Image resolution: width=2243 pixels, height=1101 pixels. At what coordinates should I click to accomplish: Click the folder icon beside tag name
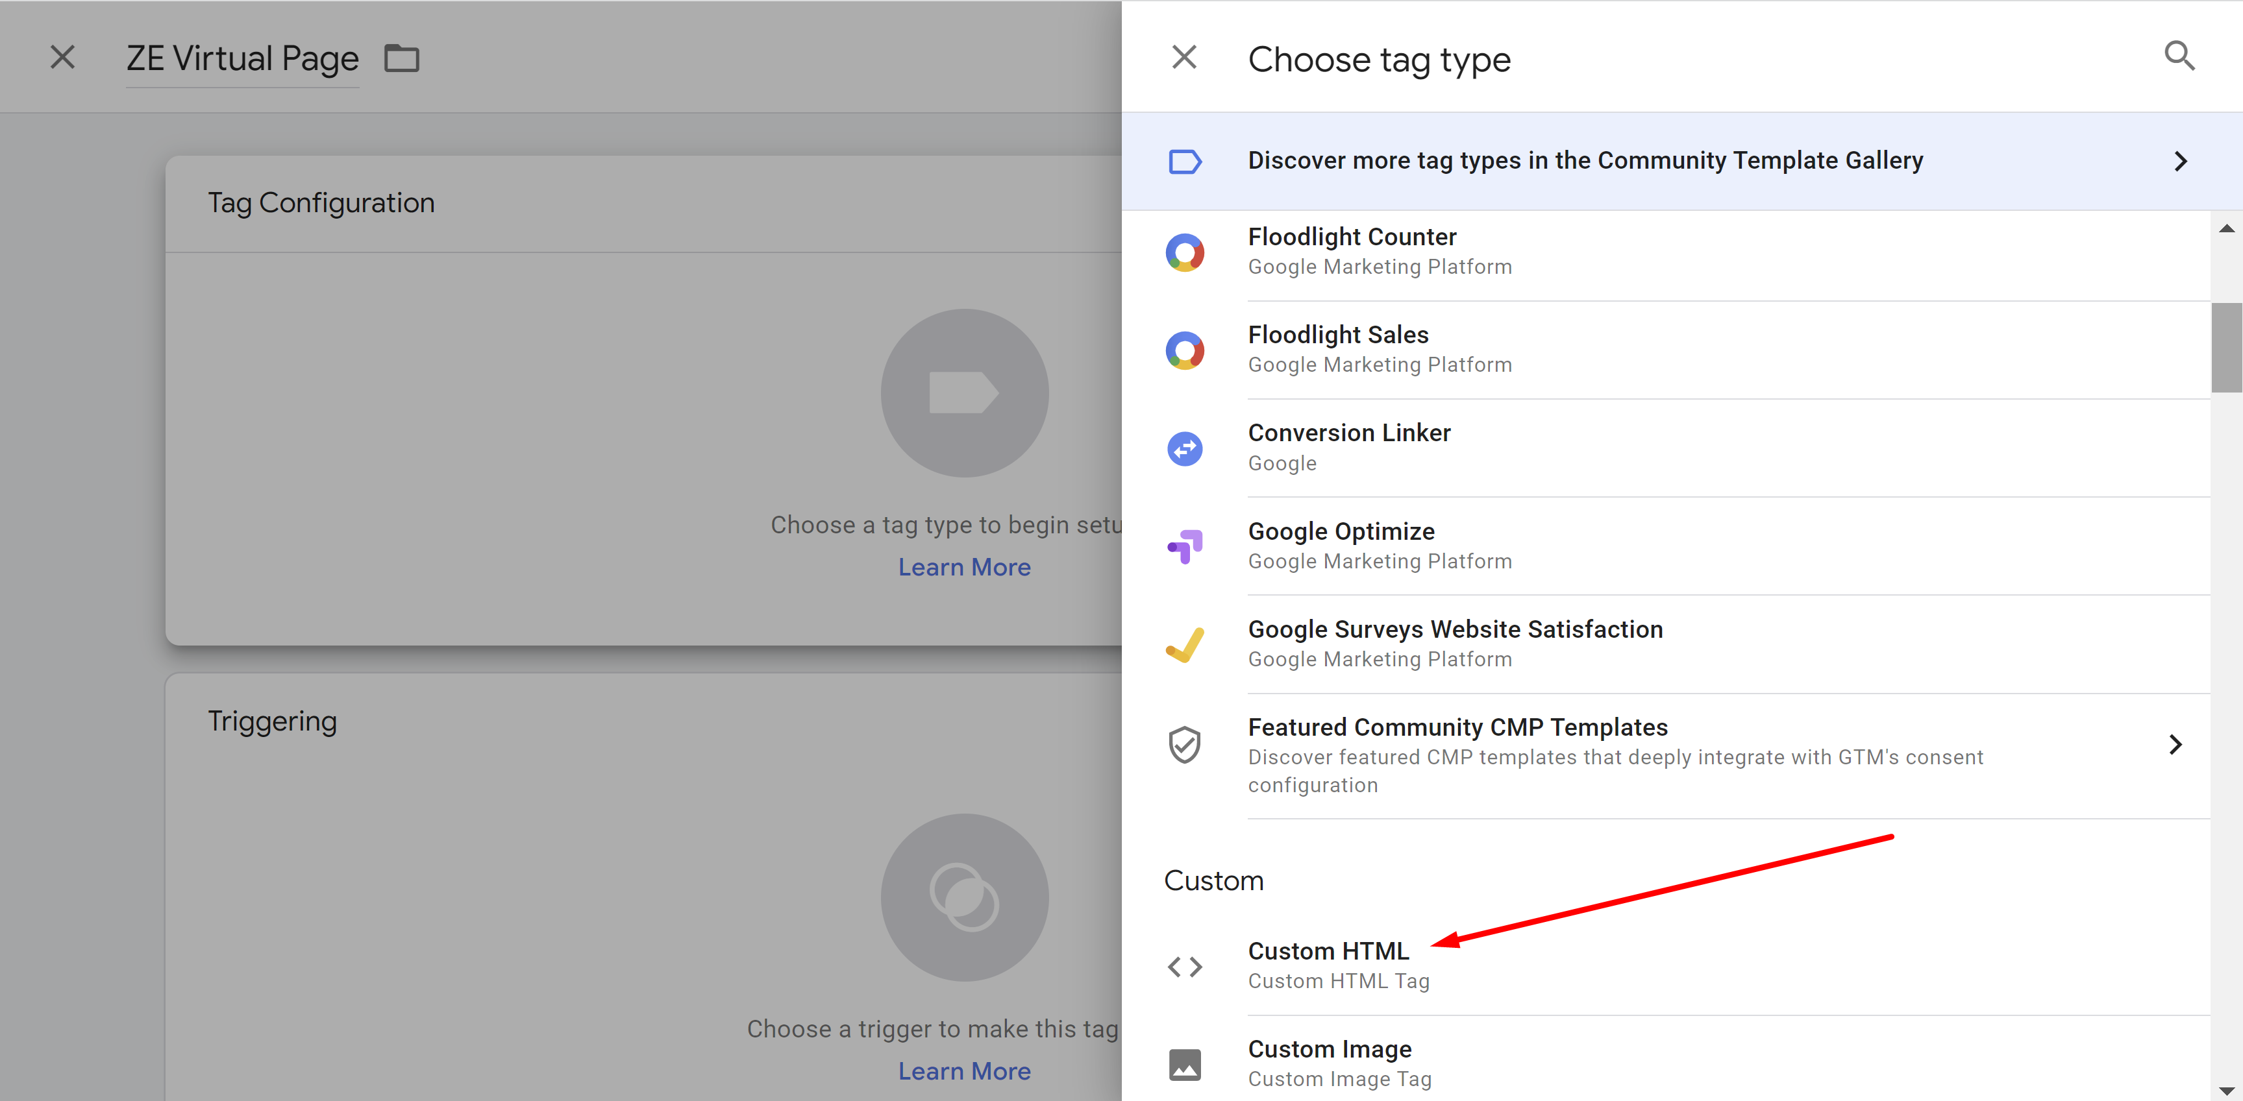pyautogui.click(x=403, y=59)
